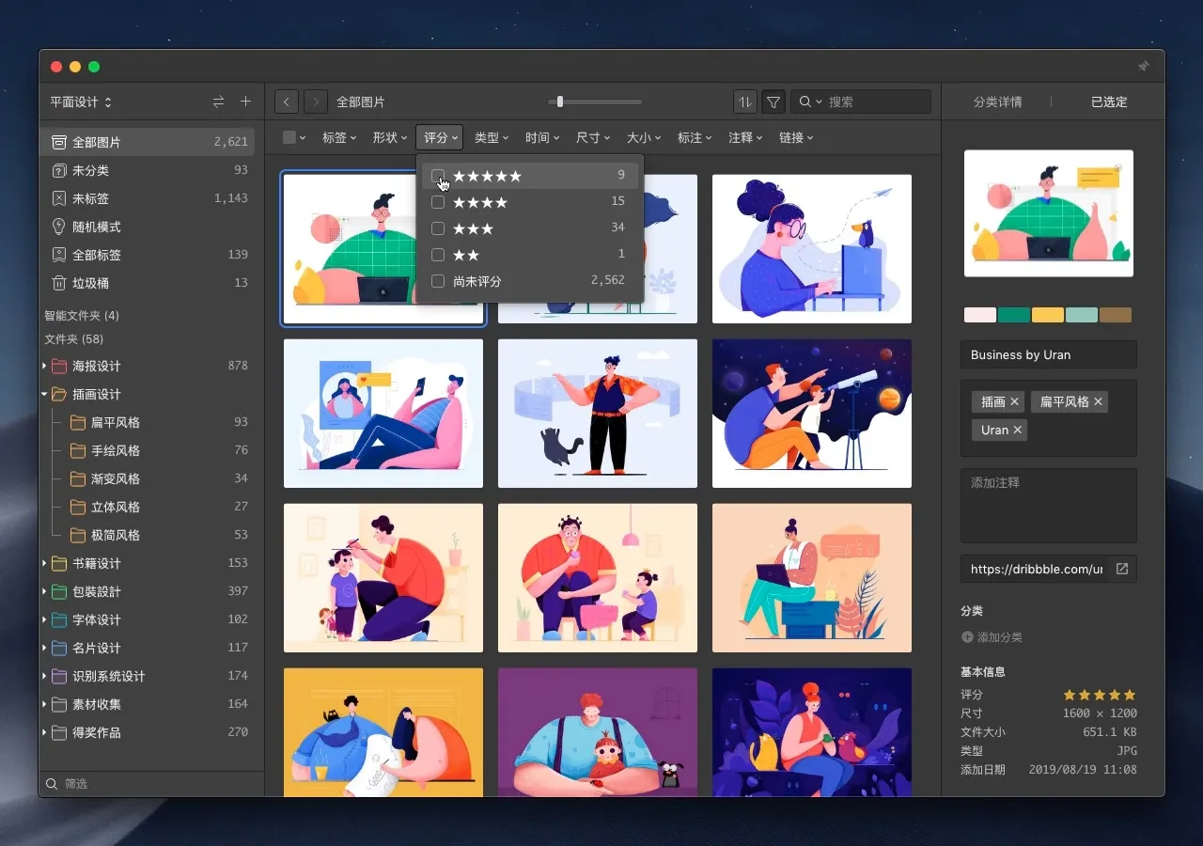Click the switch library arrows icon
Viewport: 1203px width, 846px height.
point(218,102)
